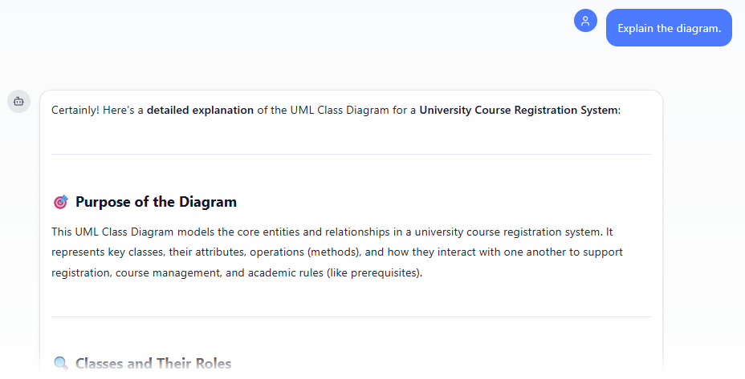745x379 pixels.
Task: Click the "Classes and Their Roles" heading
Action: (153, 364)
